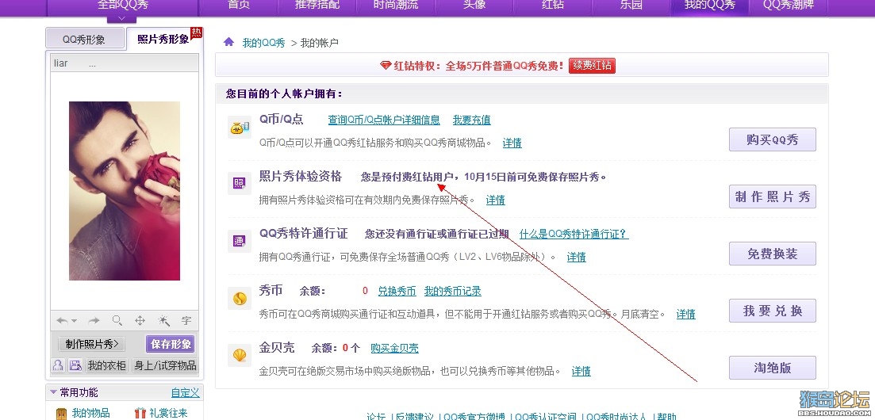Select the move cross-arrow tool
This screenshot has height=420, width=875.
(x=140, y=320)
